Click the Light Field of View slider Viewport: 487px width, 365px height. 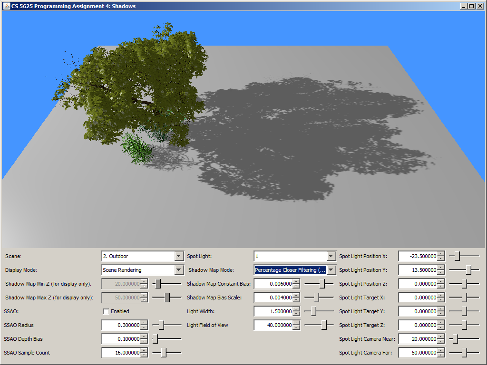pyautogui.click(x=324, y=325)
